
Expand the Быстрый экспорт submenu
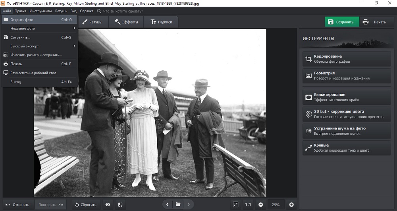pos(39,46)
